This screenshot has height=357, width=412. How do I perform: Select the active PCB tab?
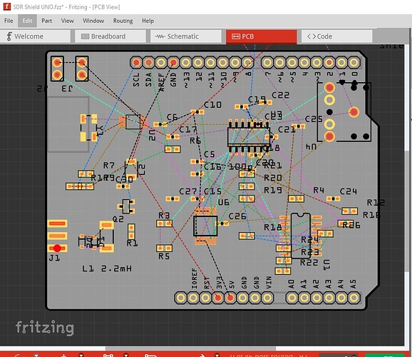(x=261, y=36)
